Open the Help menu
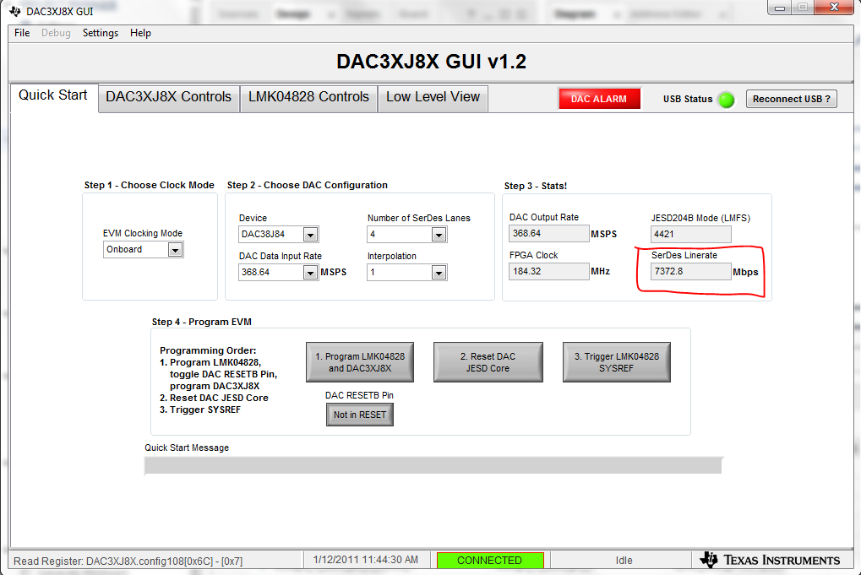This screenshot has width=861, height=575. [x=140, y=33]
